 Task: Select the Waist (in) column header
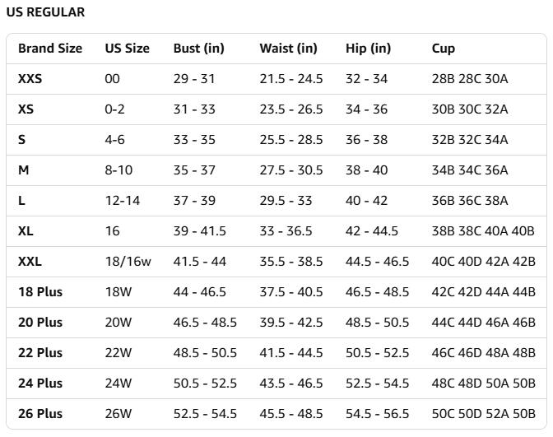(288, 49)
